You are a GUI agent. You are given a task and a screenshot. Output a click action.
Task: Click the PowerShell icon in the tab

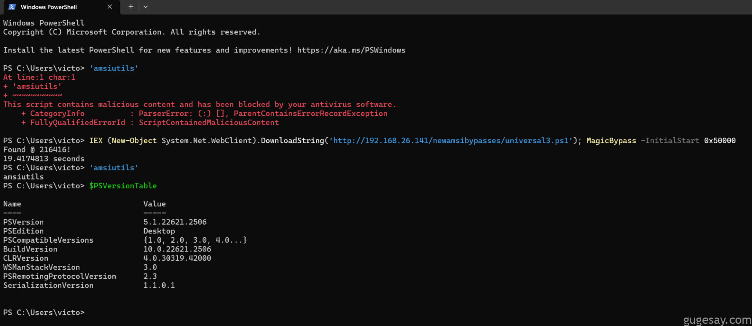click(12, 7)
